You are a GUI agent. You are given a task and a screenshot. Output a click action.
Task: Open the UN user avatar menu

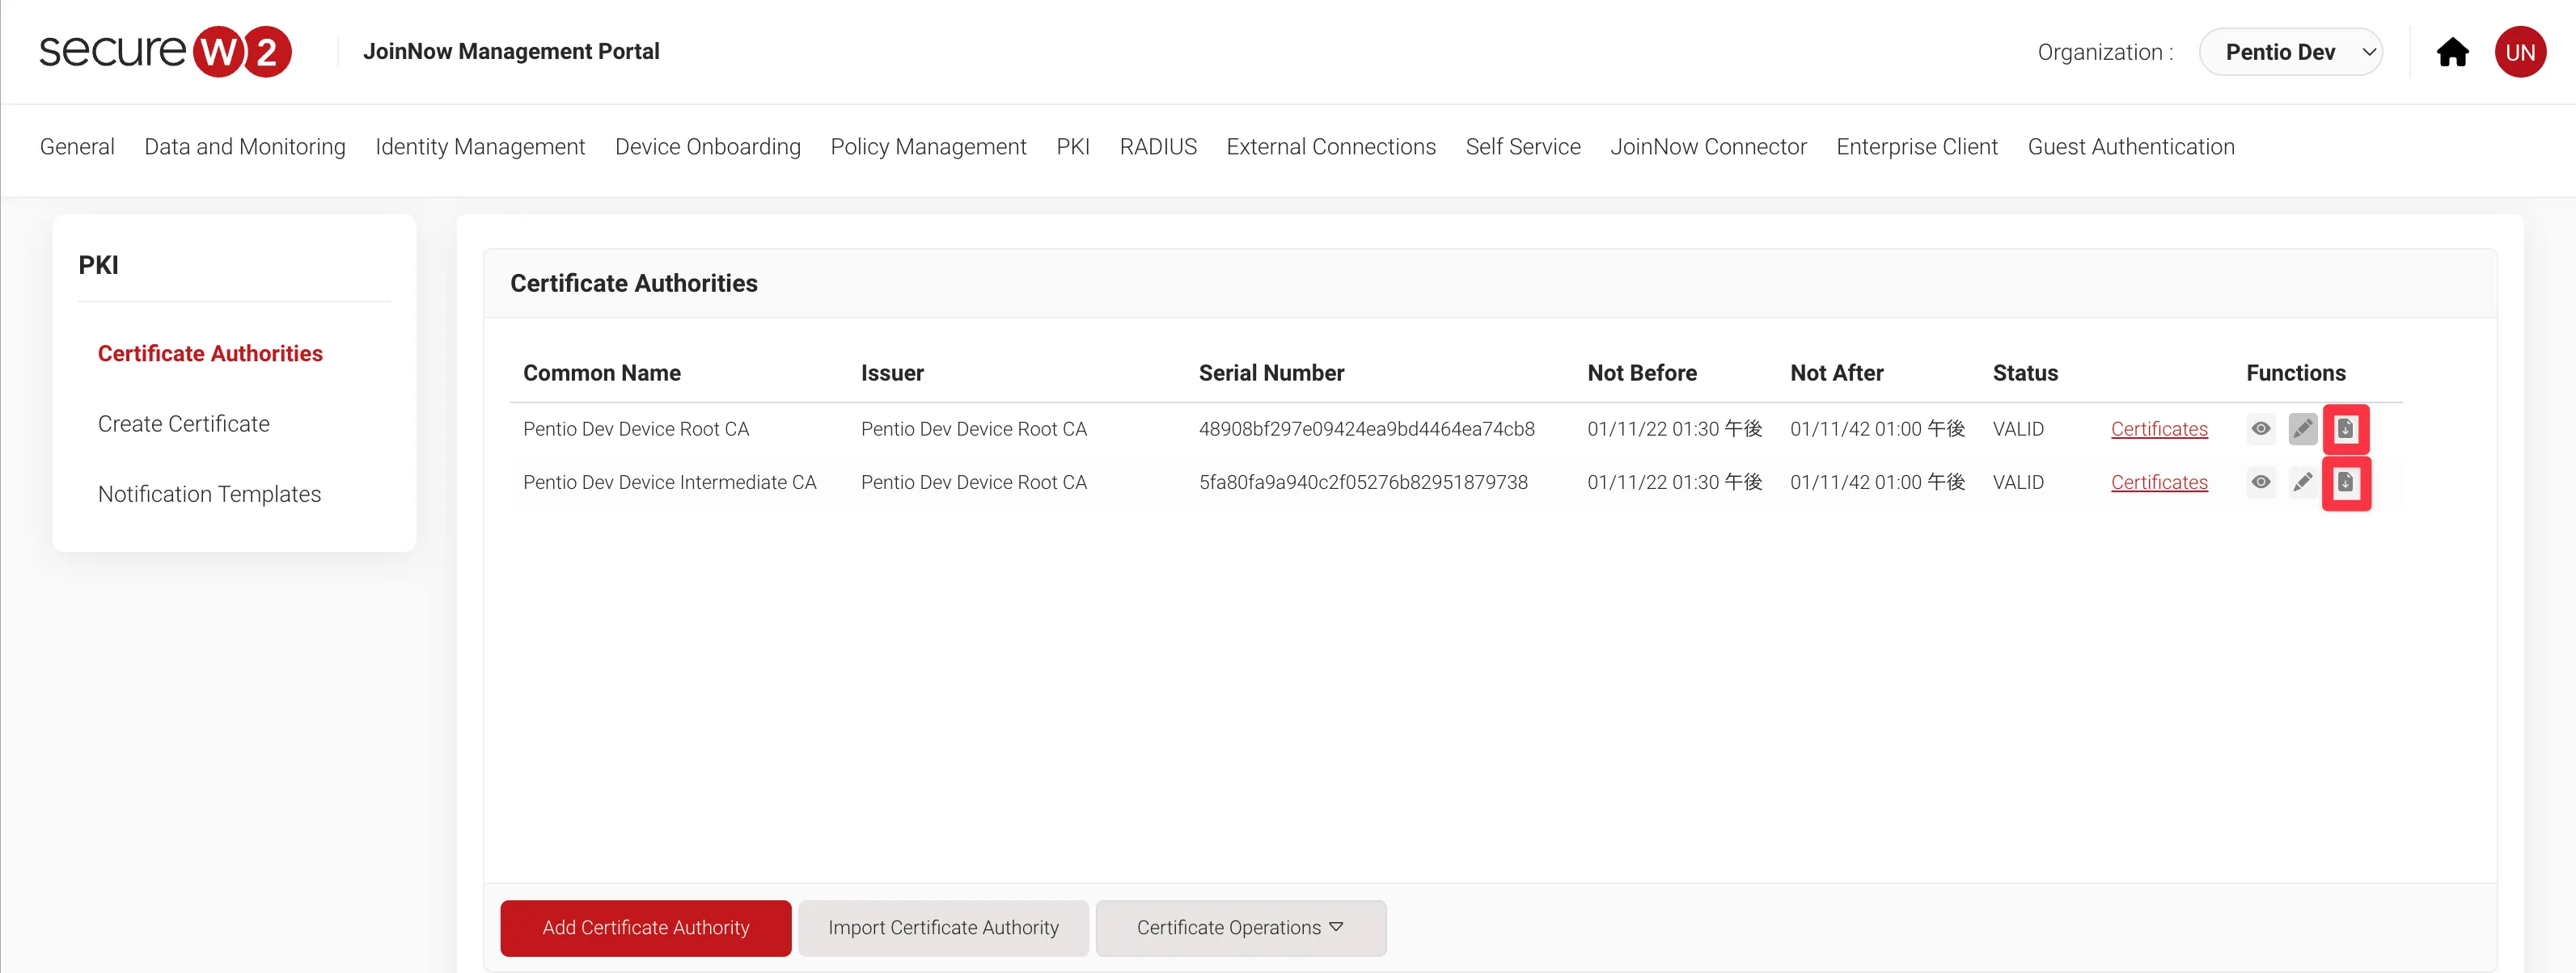pyautogui.click(x=2520, y=52)
